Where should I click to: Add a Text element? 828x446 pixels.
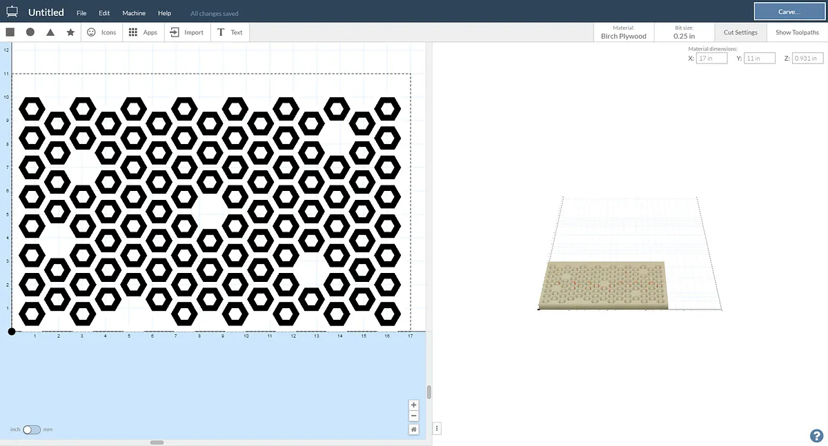230,32
